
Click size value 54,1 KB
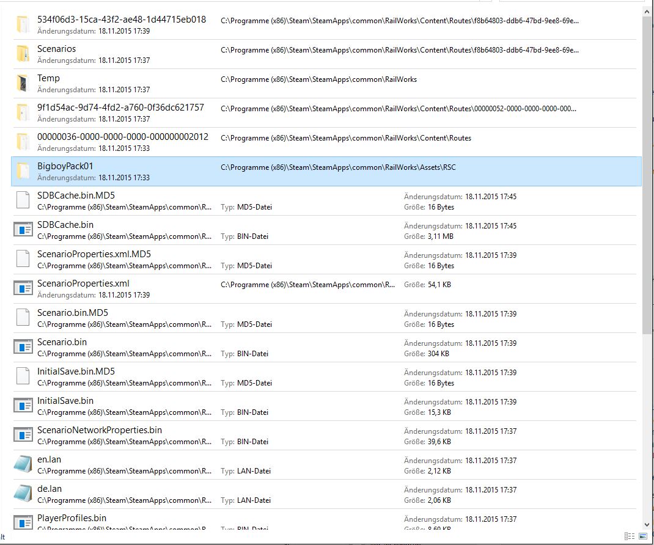click(439, 285)
